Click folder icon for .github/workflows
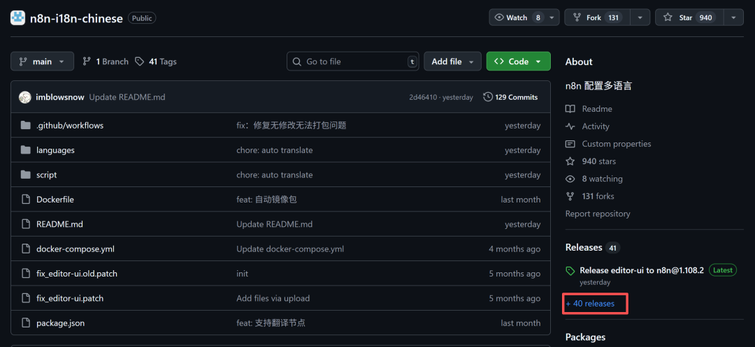755x347 pixels. coord(26,126)
